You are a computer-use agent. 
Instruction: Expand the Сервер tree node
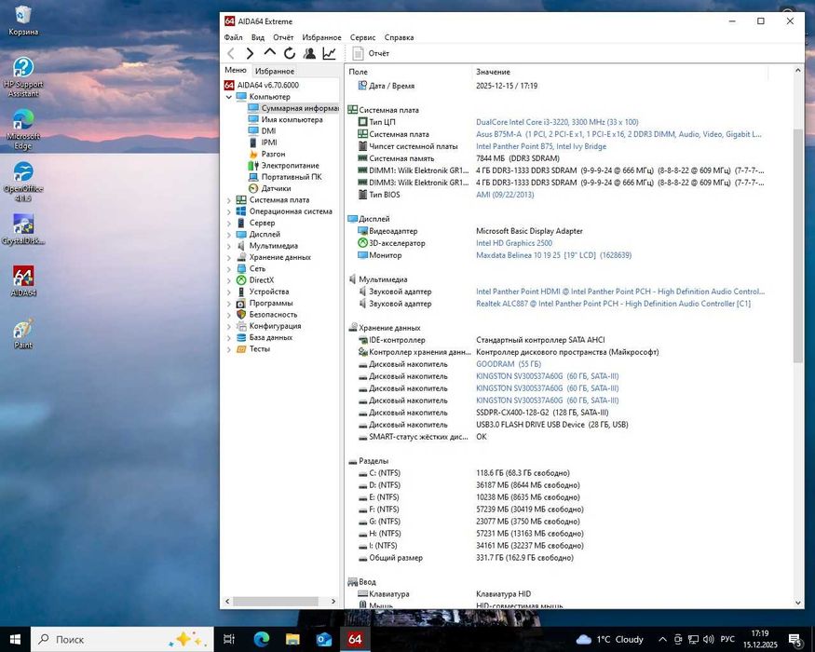[229, 223]
